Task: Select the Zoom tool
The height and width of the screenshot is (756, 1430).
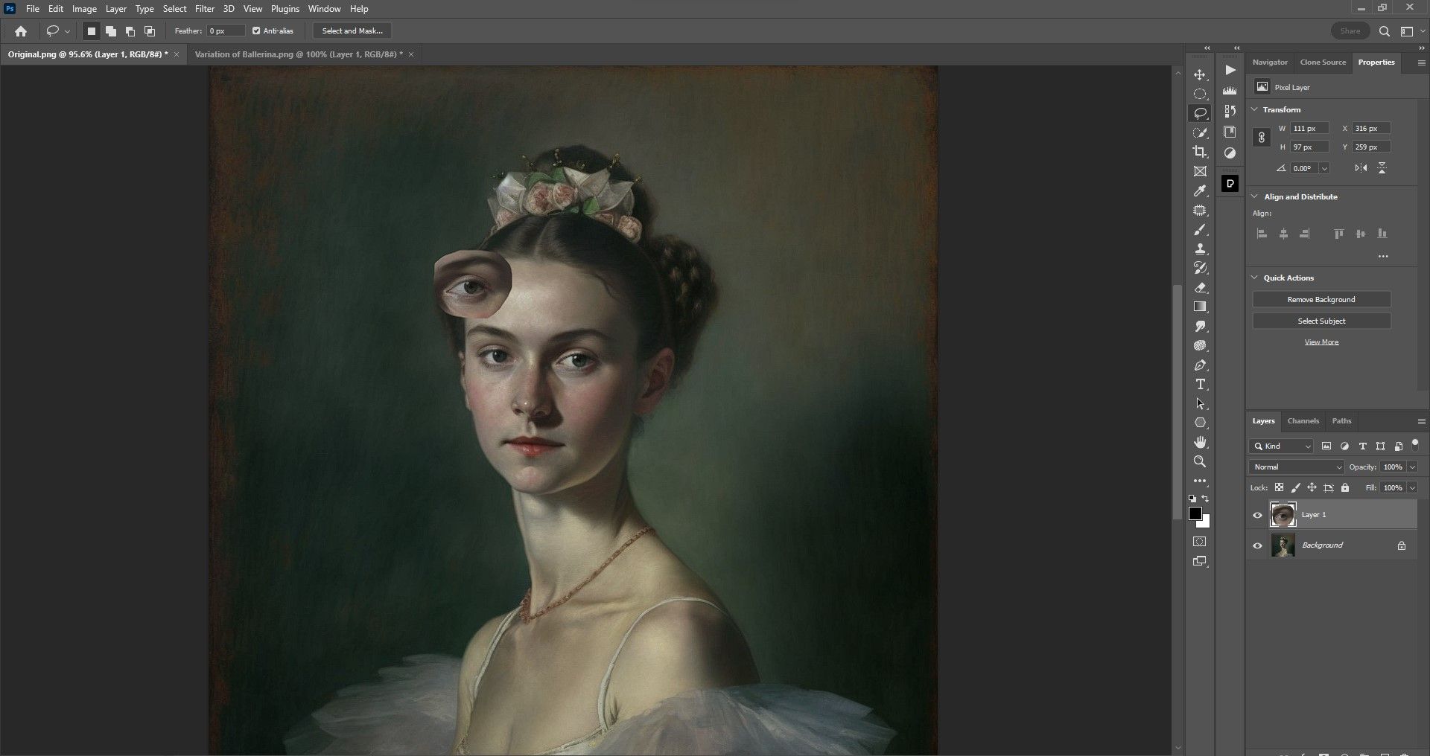Action: click(1200, 461)
